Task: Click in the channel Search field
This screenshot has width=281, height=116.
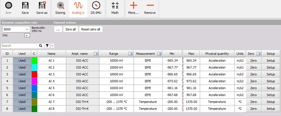Action: pos(20,46)
